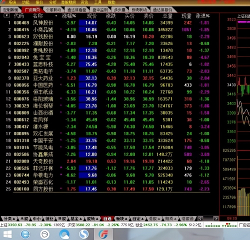The height and width of the screenshot is (240, 250).
Task: Select the 自选 bottom tab
Action: (107, 218)
